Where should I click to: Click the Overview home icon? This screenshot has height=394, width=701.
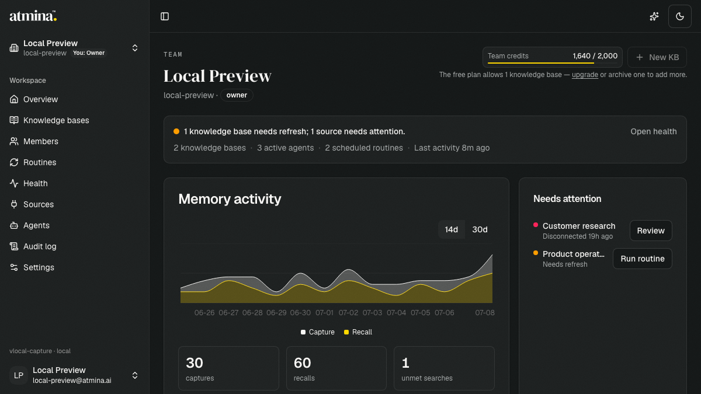pyautogui.click(x=14, y=99)
